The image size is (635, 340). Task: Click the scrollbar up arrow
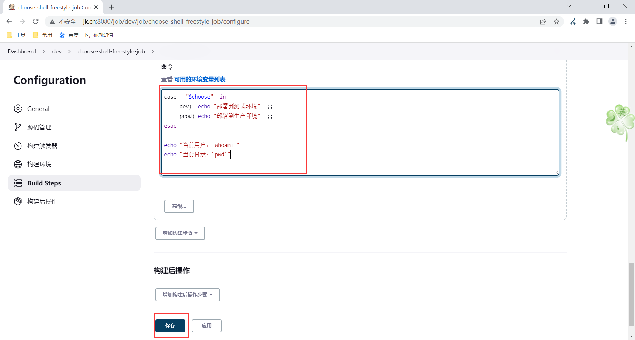tap(631, 47)
